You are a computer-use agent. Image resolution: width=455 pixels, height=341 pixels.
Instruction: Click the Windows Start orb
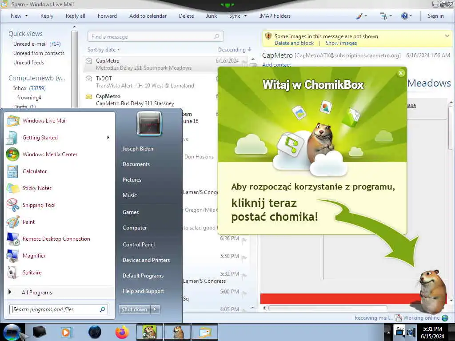click(12, 332)
